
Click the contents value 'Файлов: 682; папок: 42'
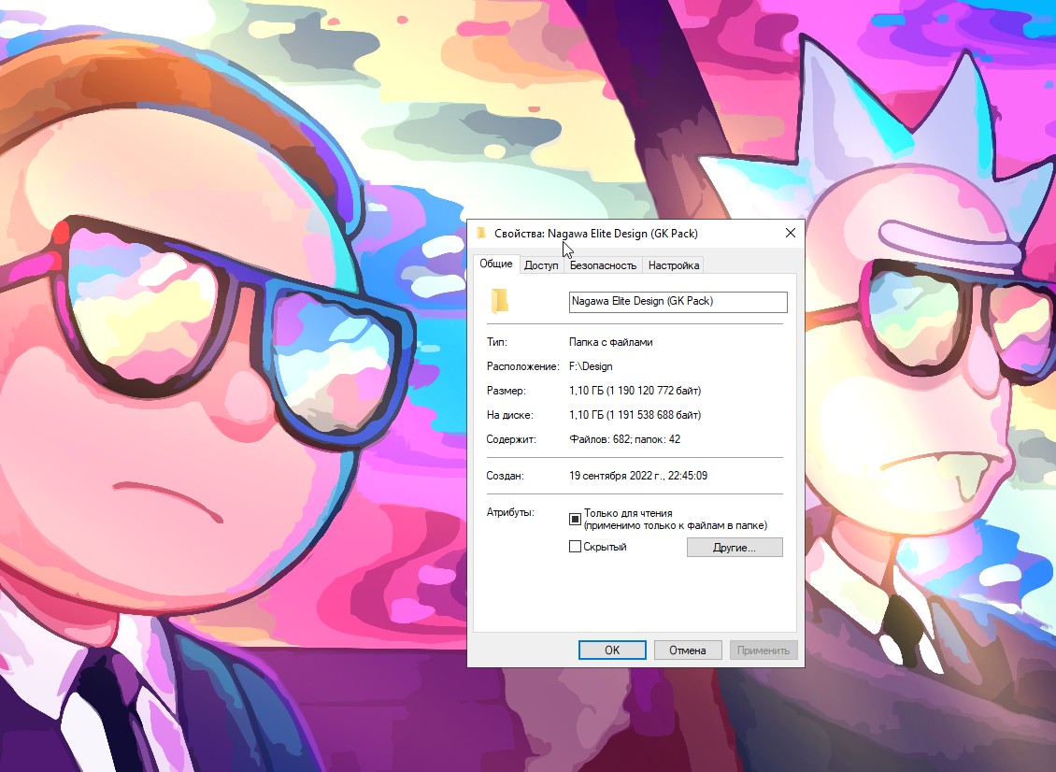click(625, 439)
